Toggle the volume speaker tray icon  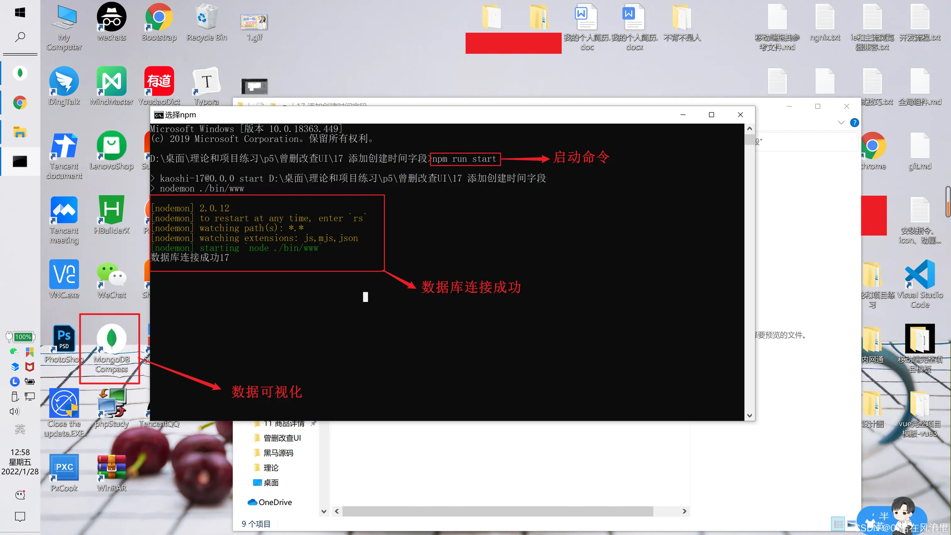(x=15, y=411)
